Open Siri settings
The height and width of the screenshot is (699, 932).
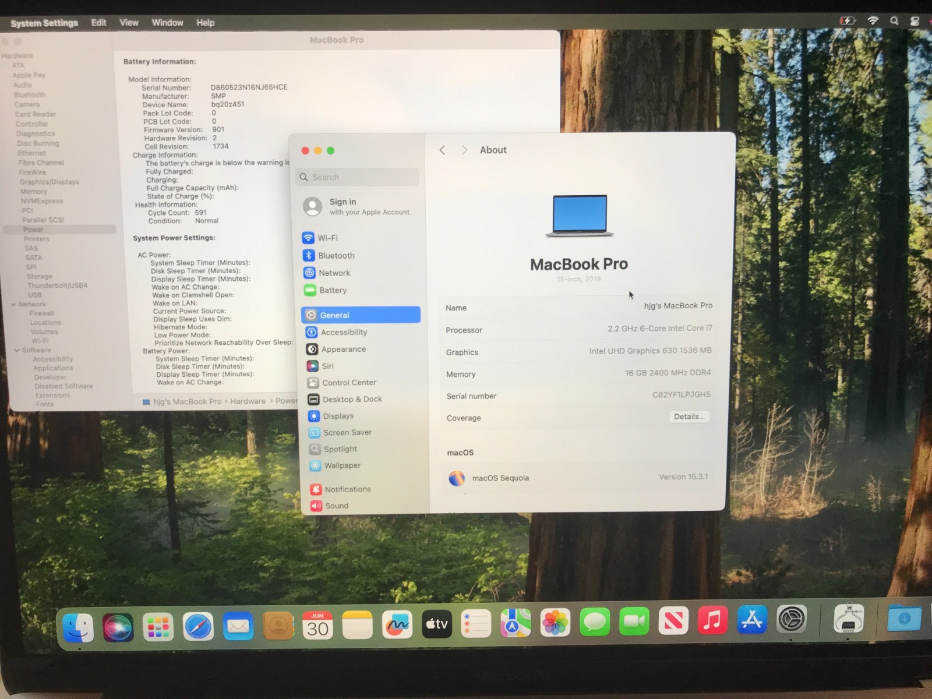(x=329, y=366)
